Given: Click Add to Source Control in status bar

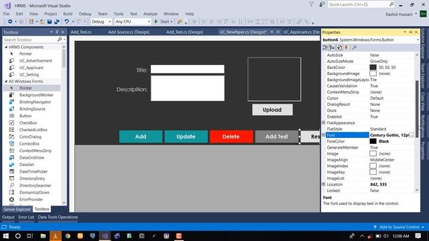Looking at the screenshot, I should 400,227.
